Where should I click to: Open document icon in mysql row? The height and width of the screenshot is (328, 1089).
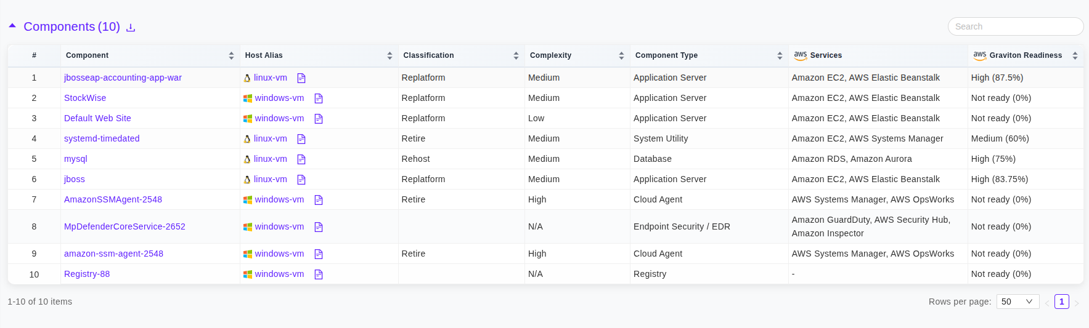pos(301,159)
